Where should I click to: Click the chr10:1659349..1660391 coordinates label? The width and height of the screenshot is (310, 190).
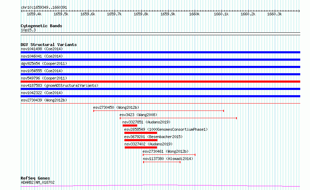[x=44, y=8]
